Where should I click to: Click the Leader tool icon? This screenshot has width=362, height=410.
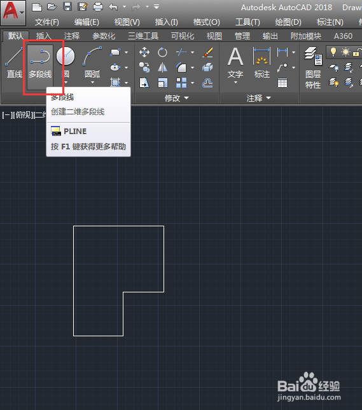282,67
